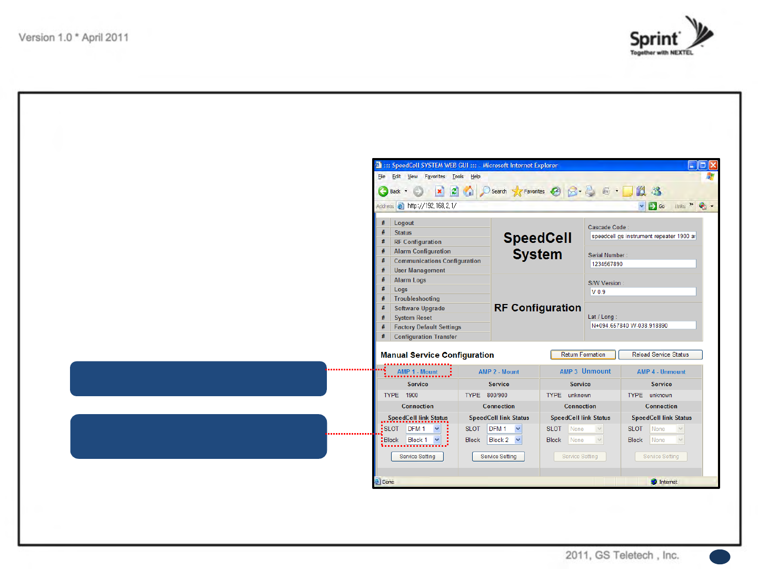Viewport: 758px width, 569px height.
Task: Open the RF Configuration sidebar link
Action: 418,242
